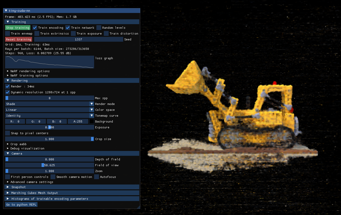
Task: Click the Crop size slider
Action: point(49,139)
